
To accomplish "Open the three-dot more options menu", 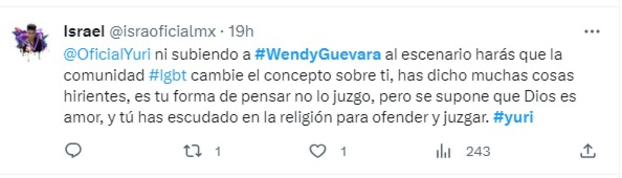I will point(592,32).
